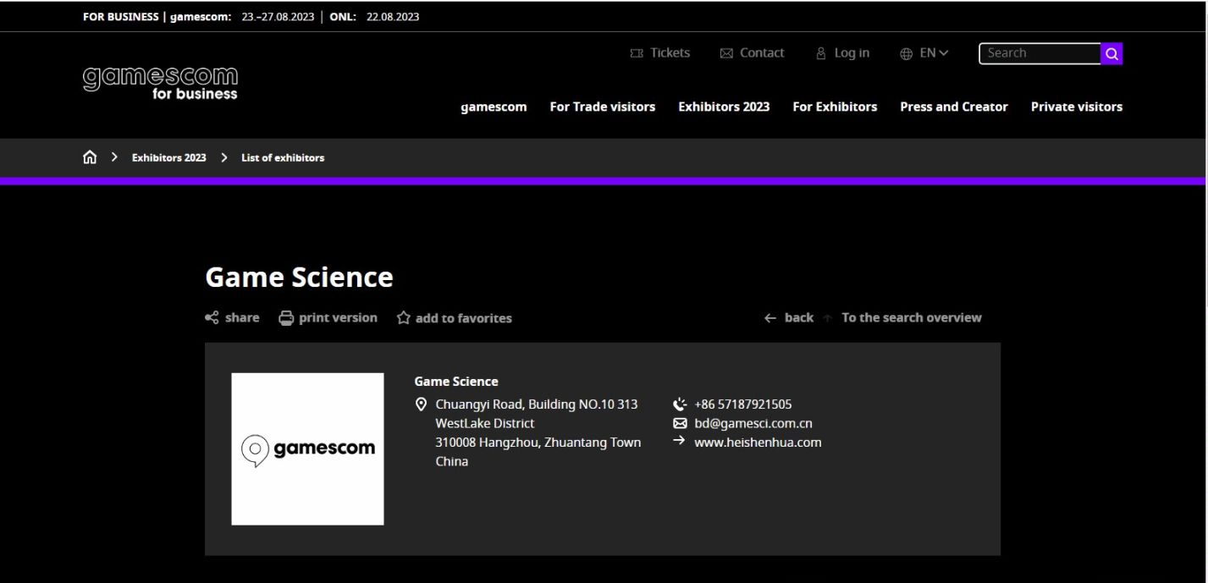The image size is (1208, 583).
Task: Click the share icon
Action: (x=212, y=318)
